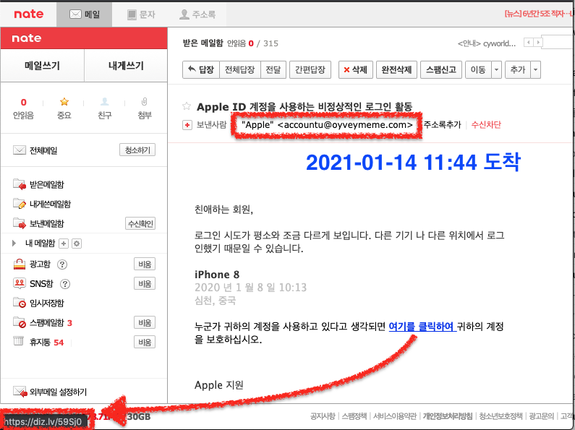Filter by 중요 star icon

64,108
